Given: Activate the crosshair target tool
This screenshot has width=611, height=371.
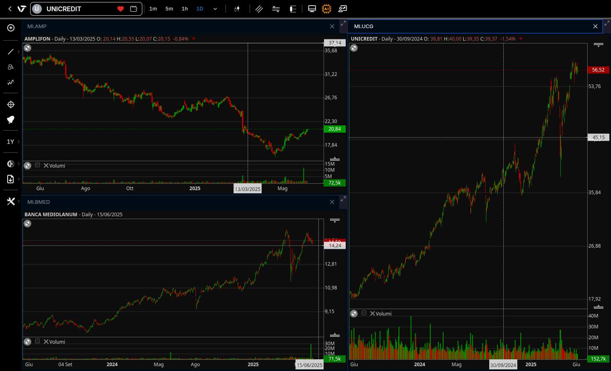Looking at the screenshot, I should coord(11,105).
